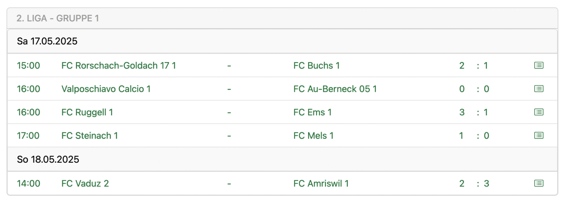Open FC Ems 1 team link
Image resolution: width=566 pixels, height=204 pixels.
312,112
